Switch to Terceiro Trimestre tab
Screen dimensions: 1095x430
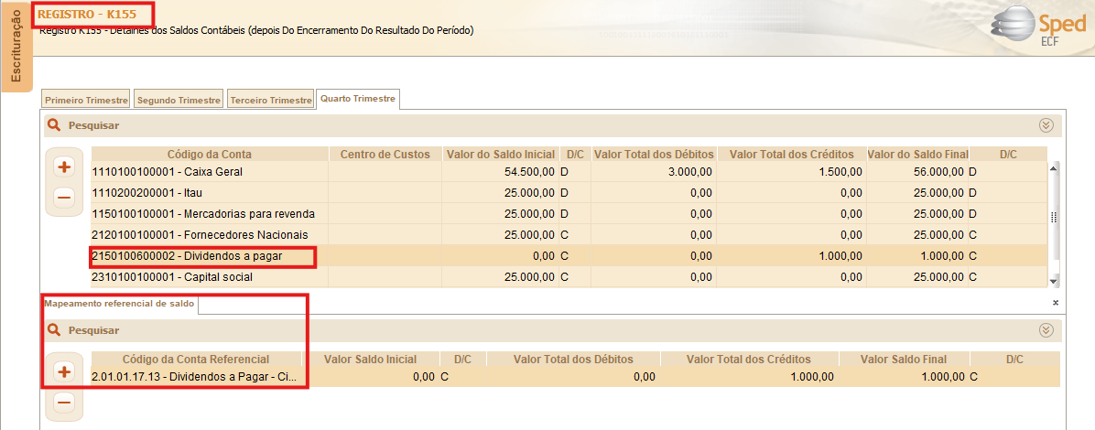click(271, 100)
